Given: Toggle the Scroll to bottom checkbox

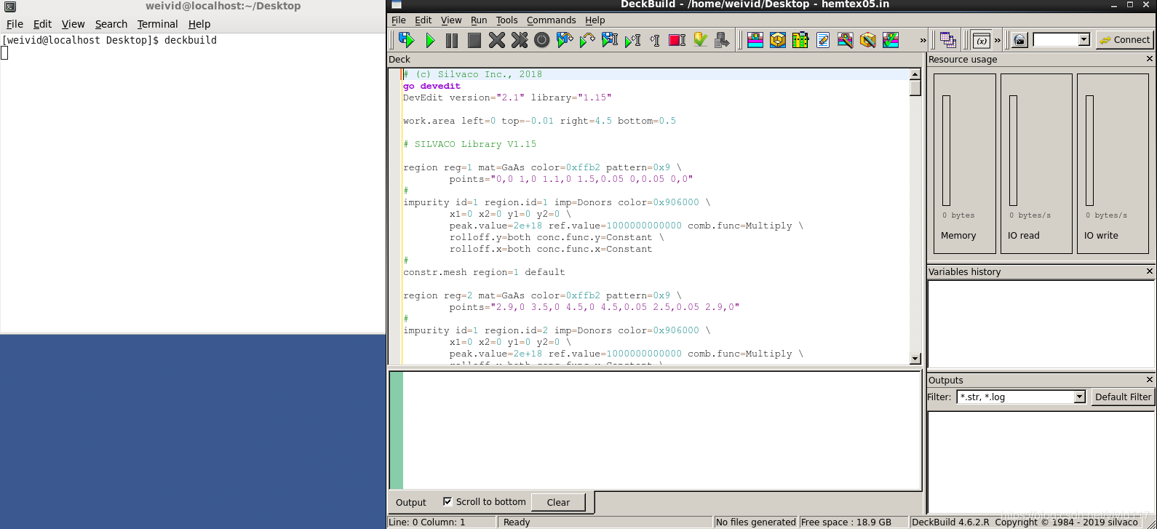Looking at the screenshot, I should click(448, 501).
